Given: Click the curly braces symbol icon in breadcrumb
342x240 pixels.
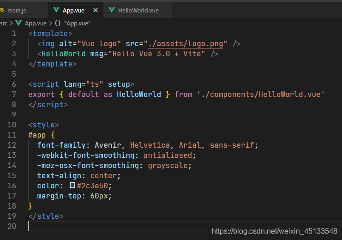Looking at the screenshot, I should coord(58,23).
